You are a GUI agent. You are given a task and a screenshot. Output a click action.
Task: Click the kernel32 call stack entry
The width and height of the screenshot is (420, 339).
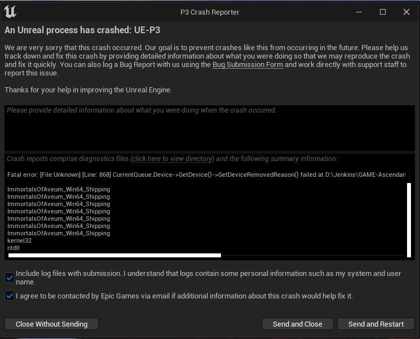click(19, 240)
